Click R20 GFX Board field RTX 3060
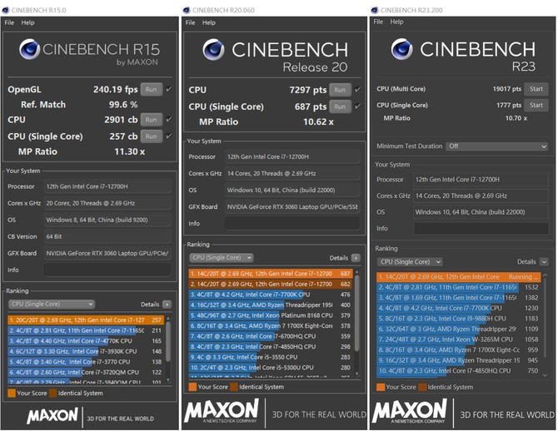This screenshot has width=558, height=431. 291,206
